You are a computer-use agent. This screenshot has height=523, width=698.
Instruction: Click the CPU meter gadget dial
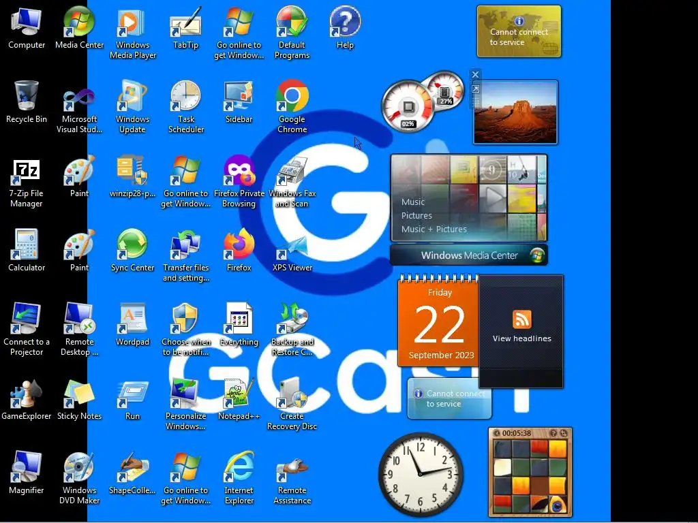[x=408, y=107]
